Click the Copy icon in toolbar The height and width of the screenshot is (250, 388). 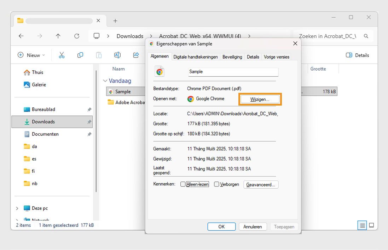coord(80,55)
